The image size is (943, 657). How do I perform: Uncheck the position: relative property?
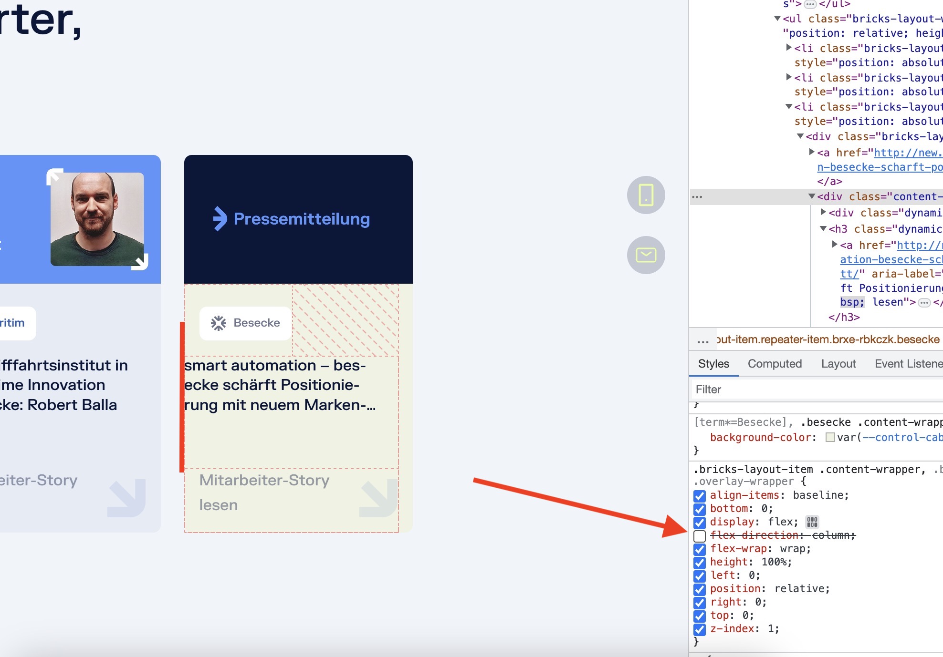click(700, 589)
